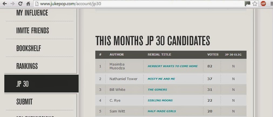This screenshot has height=117, width=273.
Task: Click eligibility N in The Goners row
Action: point(233,90)
